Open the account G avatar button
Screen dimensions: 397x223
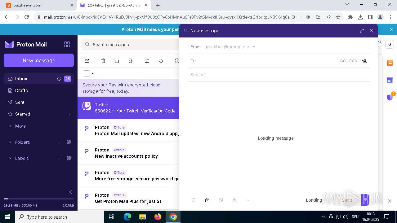(x=390, y=44)
